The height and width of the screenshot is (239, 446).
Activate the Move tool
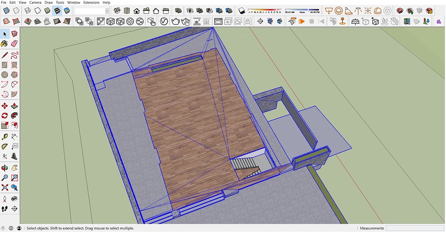[5, 106]
